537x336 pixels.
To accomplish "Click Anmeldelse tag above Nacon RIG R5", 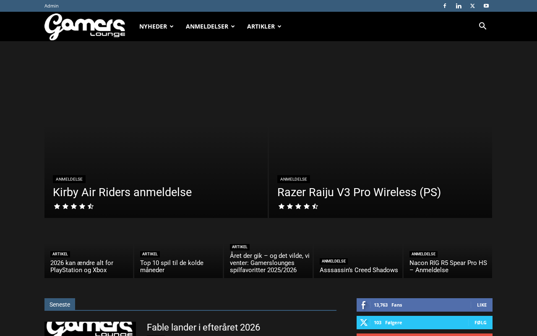I will [423, 254].
